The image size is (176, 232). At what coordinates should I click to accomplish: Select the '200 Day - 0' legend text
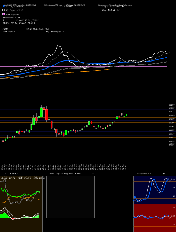[12, 15]
